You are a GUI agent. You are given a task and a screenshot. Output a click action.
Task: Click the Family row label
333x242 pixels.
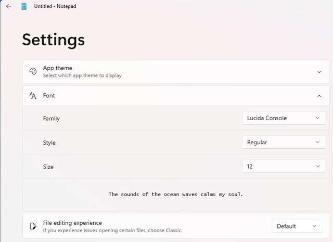52,119
